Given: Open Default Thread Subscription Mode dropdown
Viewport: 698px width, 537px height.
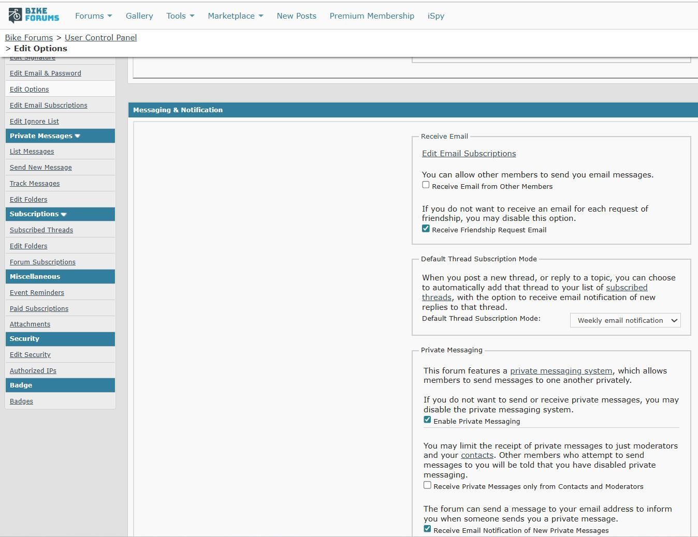Looking at the screenshot, I should 625,320.
